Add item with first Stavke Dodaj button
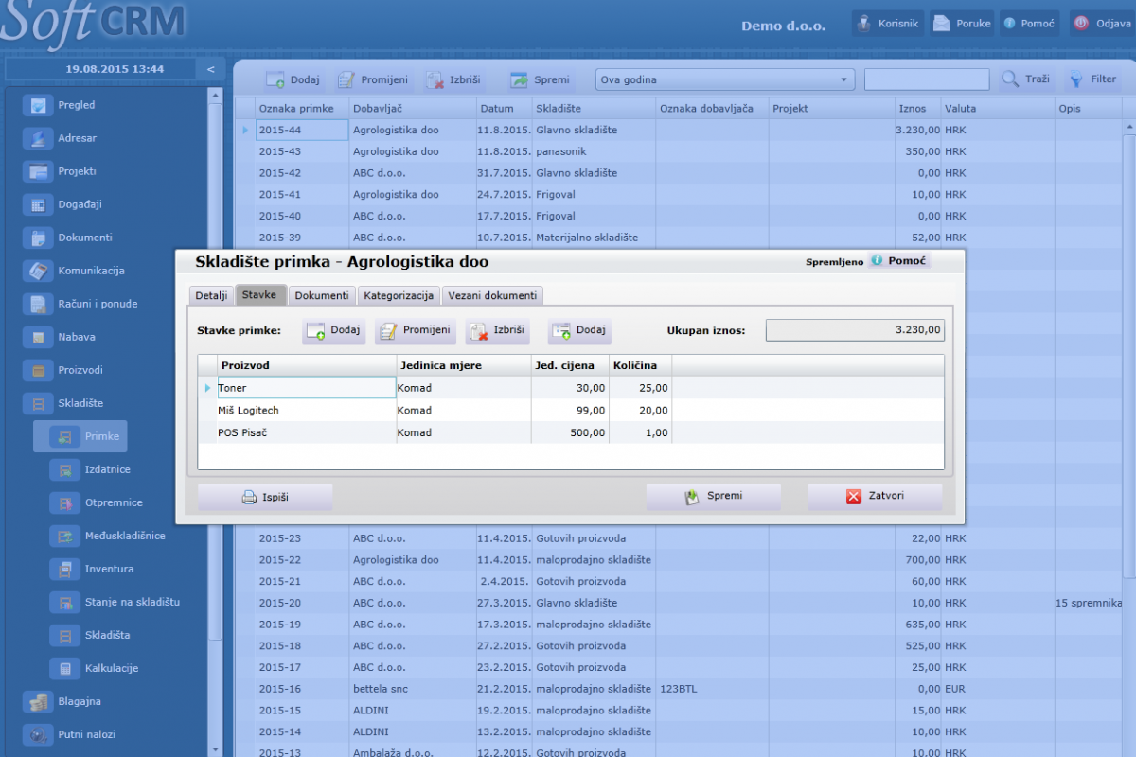The width and height of the screenshot is (1136, 757). pyautogui.click(x=333, y=330)
